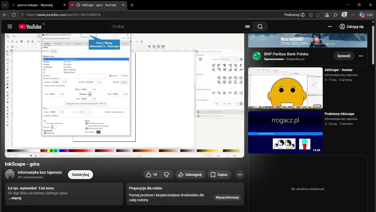
Task: Click Podsumuj to summarize the page
Action: [295, 15]
